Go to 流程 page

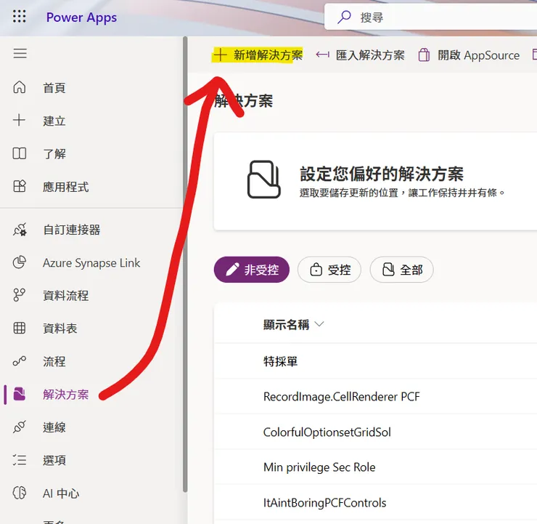tap(54, 361)
